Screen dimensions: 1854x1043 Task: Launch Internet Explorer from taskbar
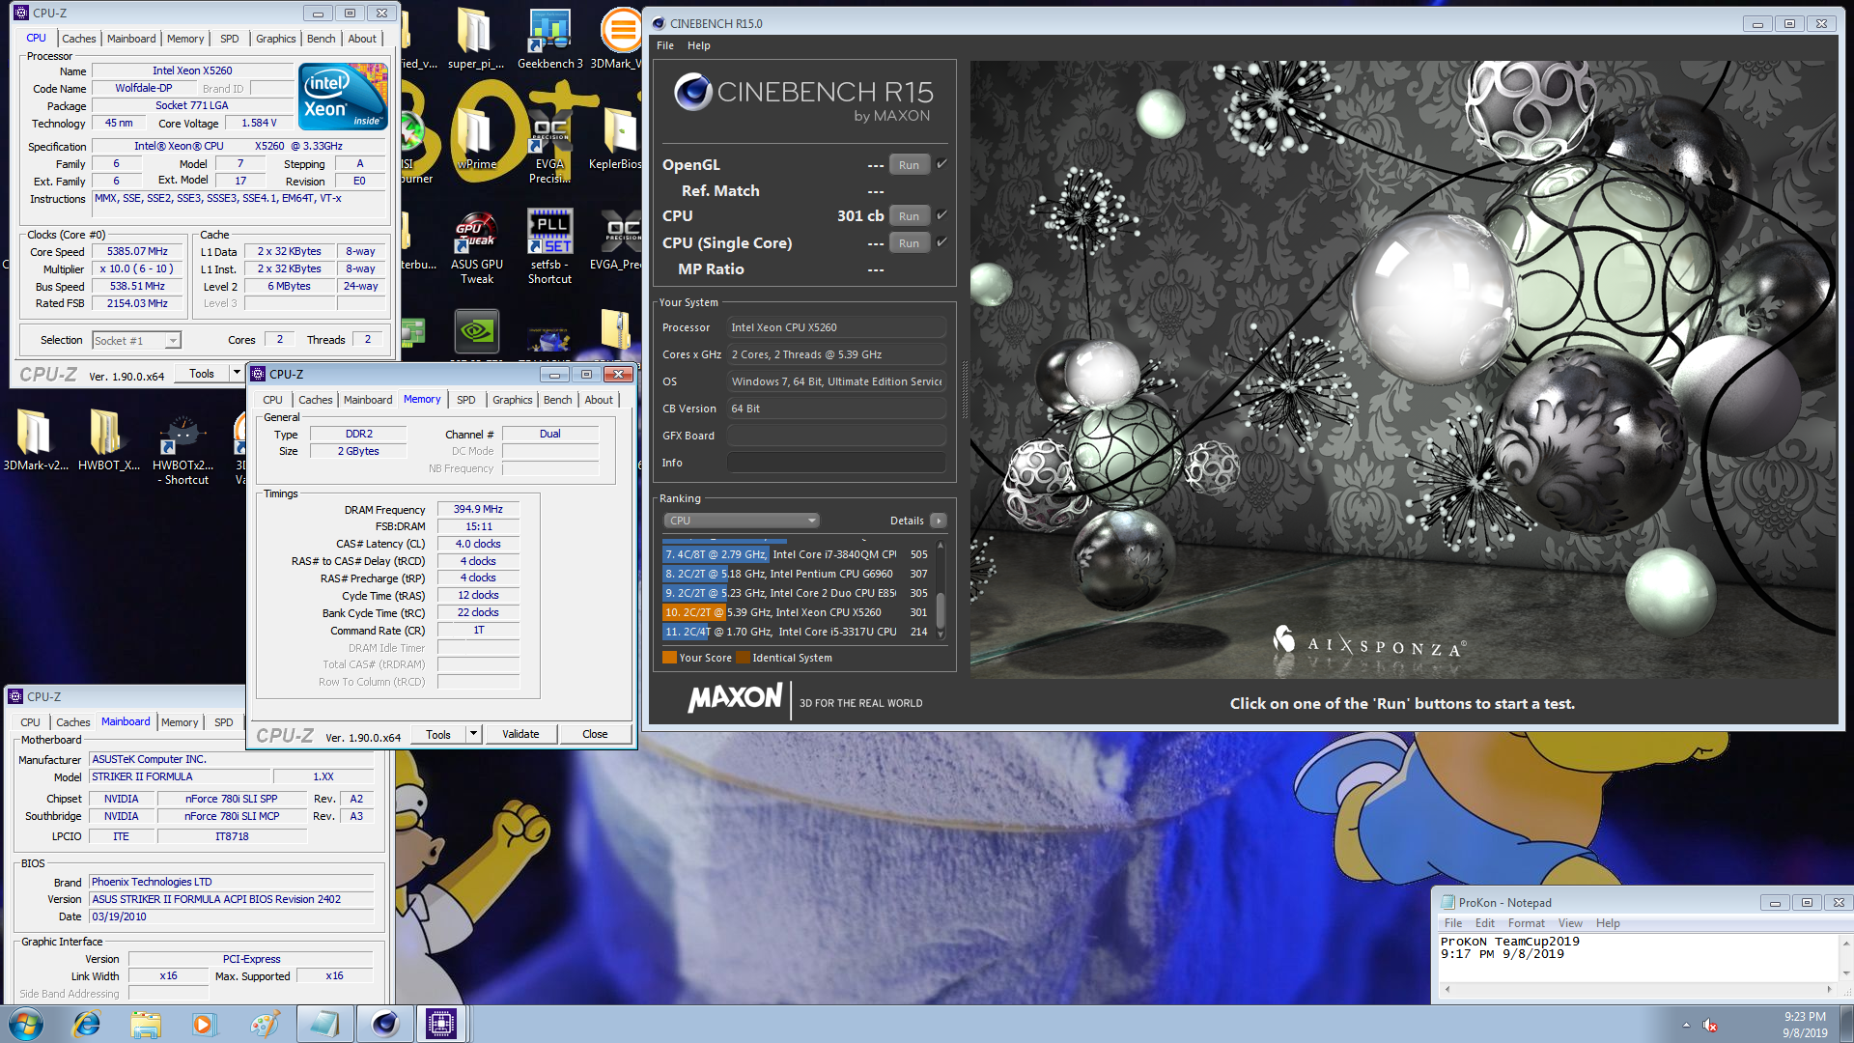click(87, 1024)
